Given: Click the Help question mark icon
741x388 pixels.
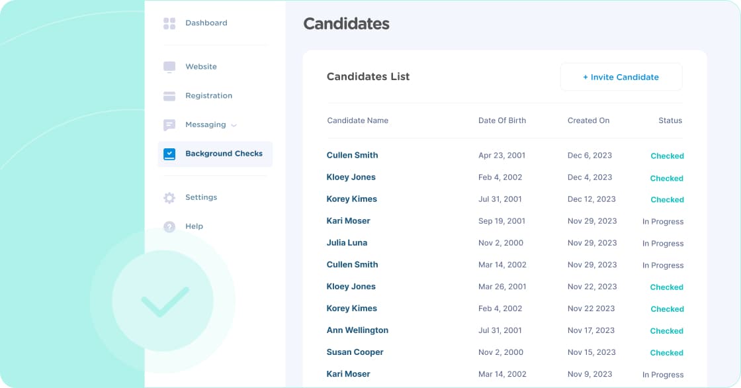Looking at the screenshot, I should pyautogui.click(x=169, y=226).
